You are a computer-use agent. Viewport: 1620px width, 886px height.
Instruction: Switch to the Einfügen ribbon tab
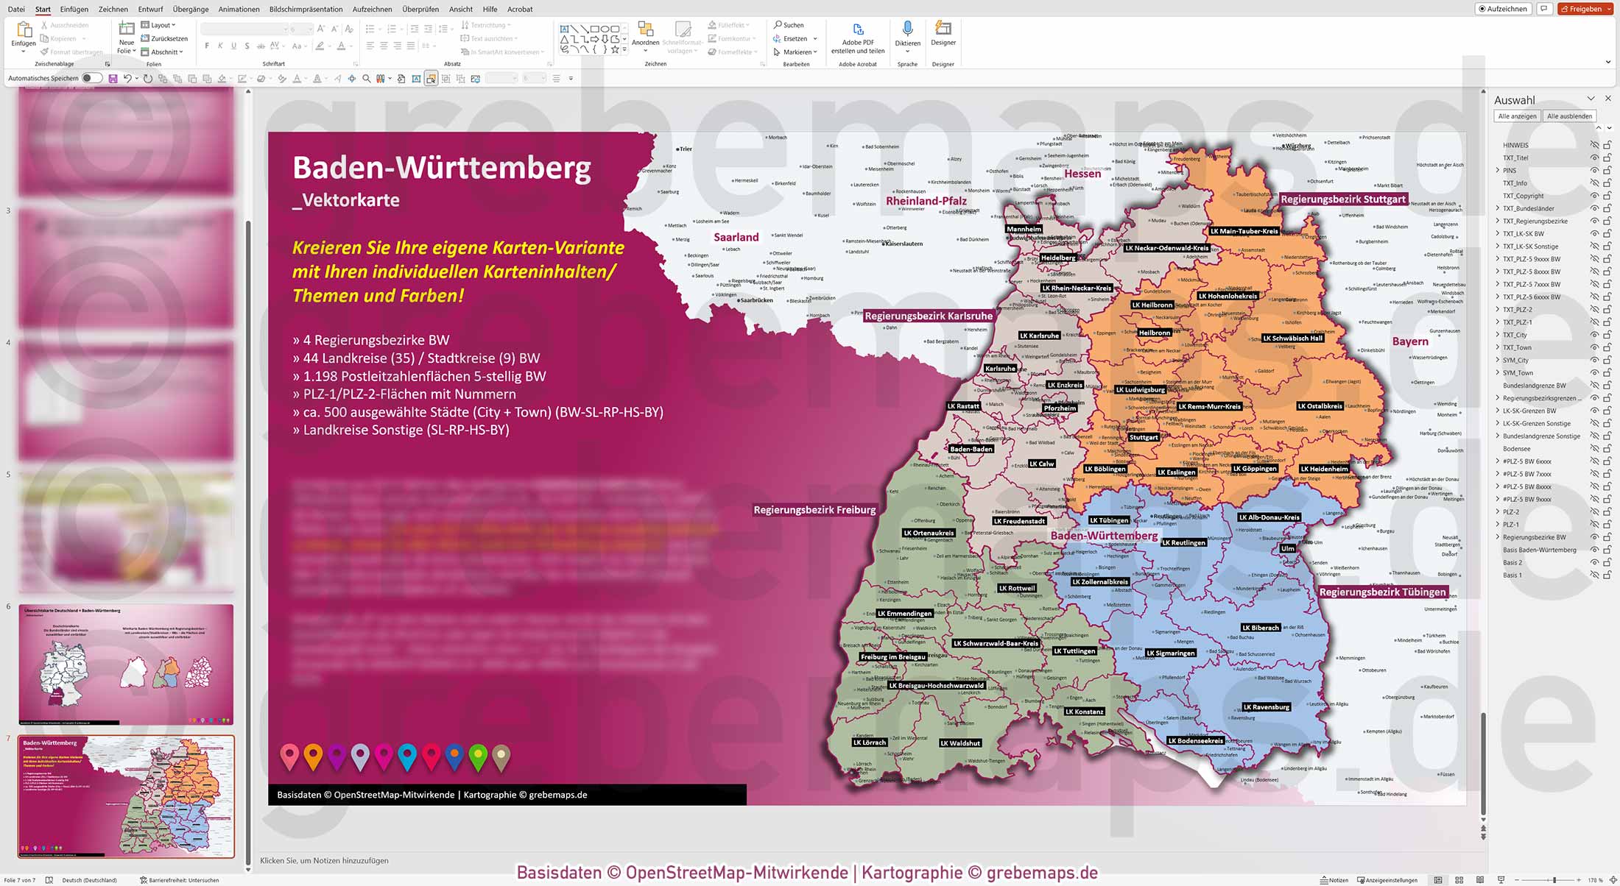pyautogui.click(x=74, y=9)
